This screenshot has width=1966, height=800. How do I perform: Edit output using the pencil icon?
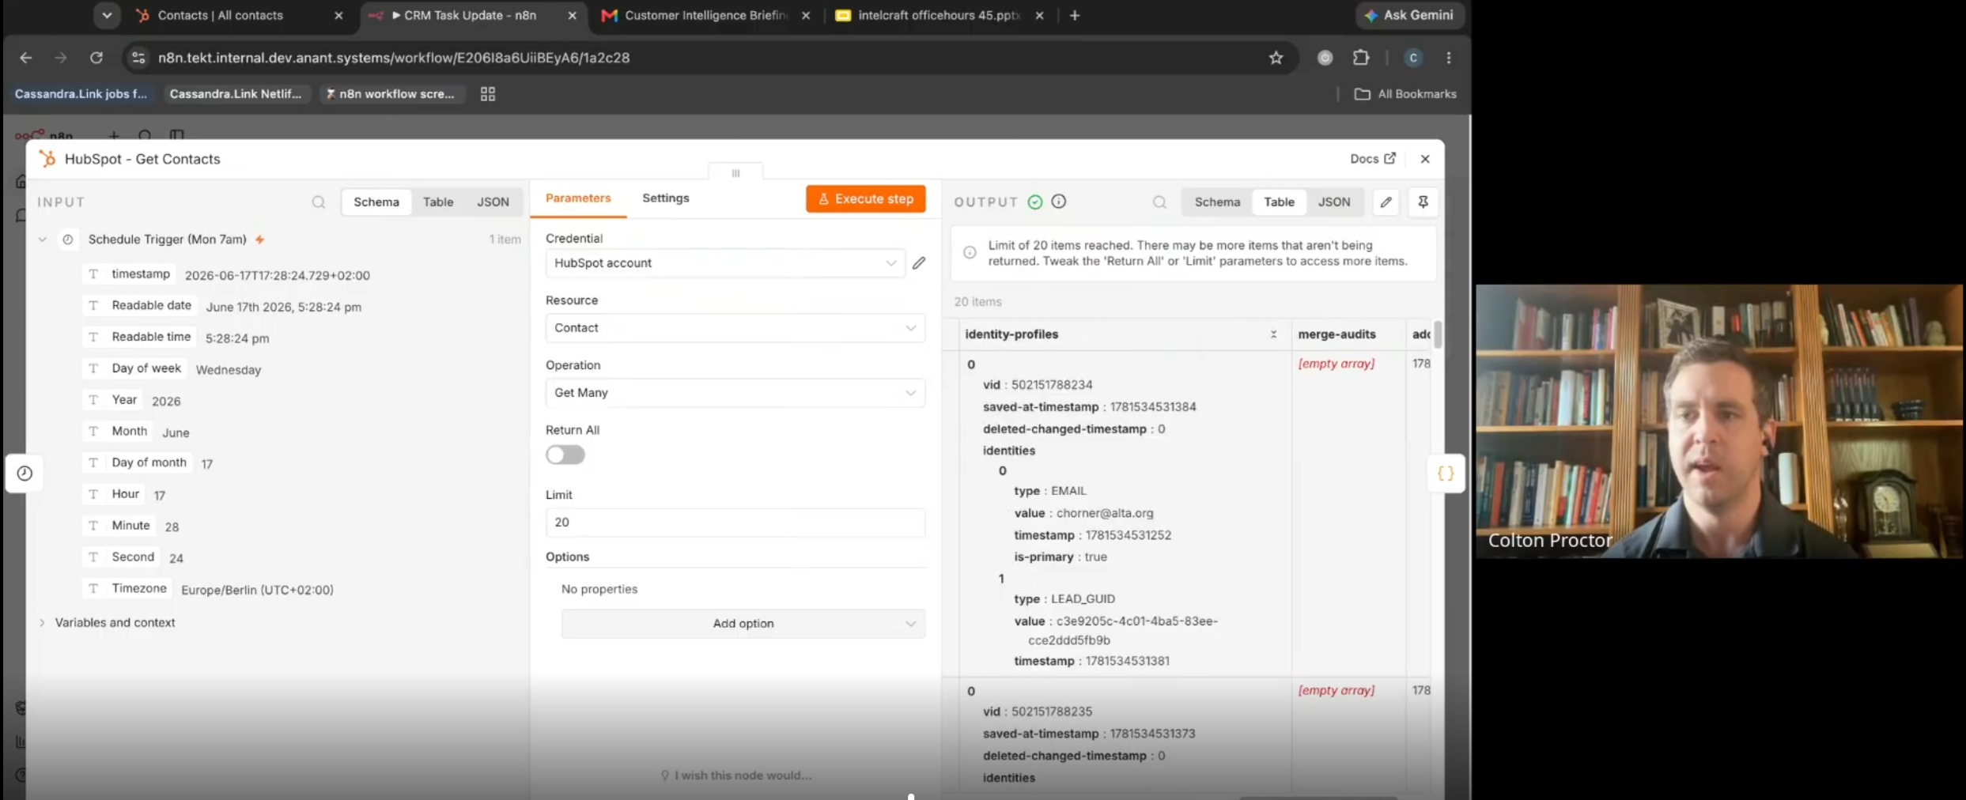click(1386, 202)
